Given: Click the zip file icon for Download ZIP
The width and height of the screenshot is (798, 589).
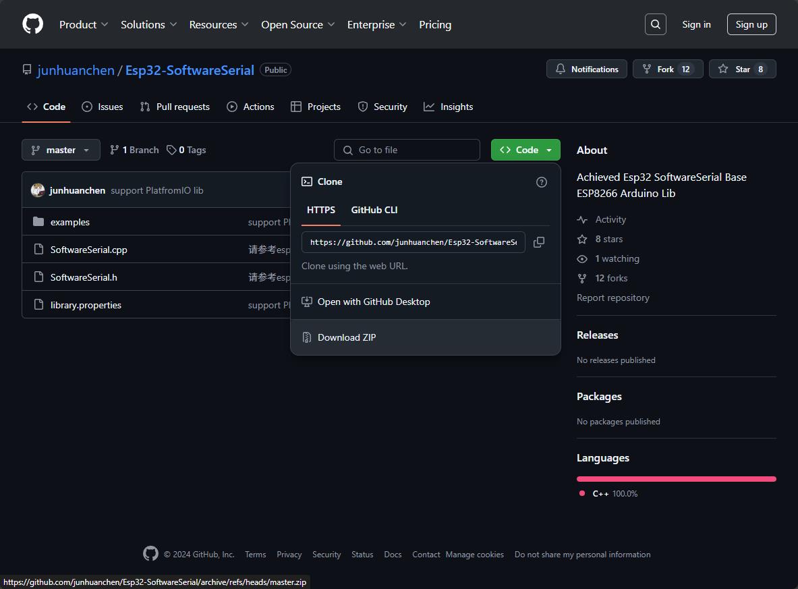Looking at the screenshot, I should 307,337.
